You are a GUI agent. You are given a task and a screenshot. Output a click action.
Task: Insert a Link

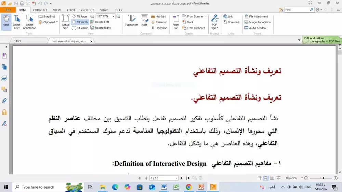point(228,16)
